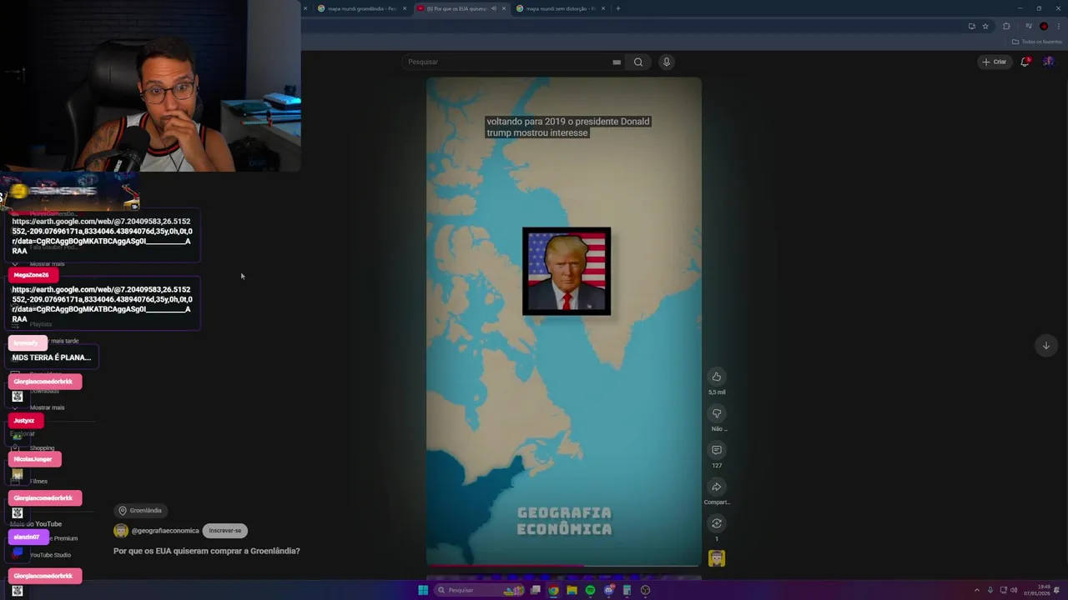
Task: Open the Chrome three-dot menu
Action: [x=1058, y=26]
